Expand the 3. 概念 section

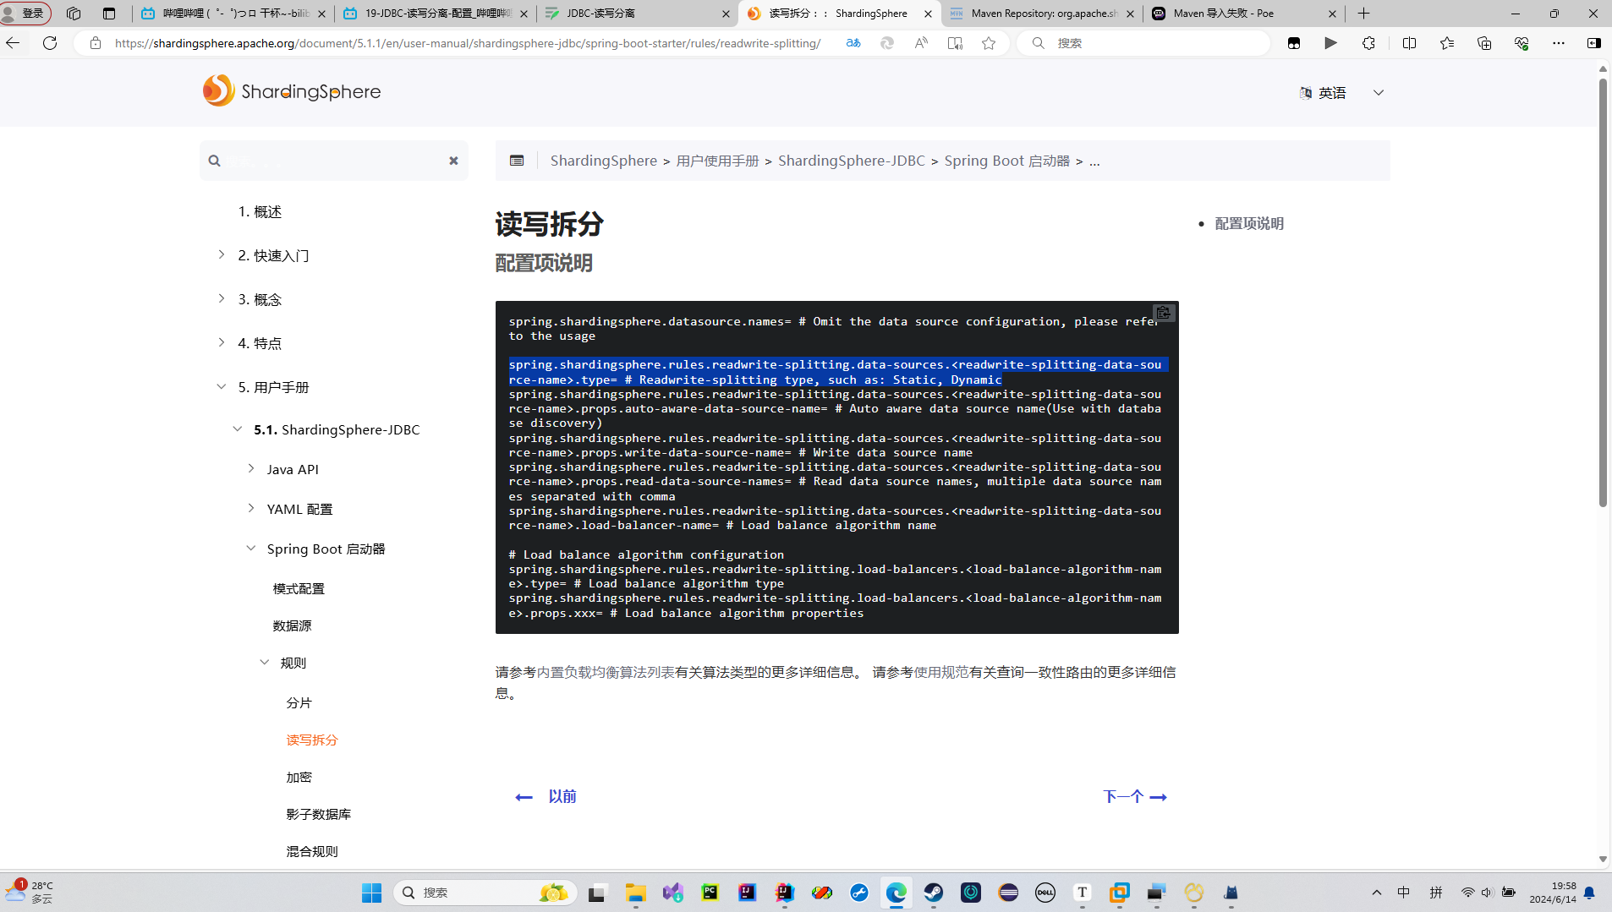click(222, 298)
